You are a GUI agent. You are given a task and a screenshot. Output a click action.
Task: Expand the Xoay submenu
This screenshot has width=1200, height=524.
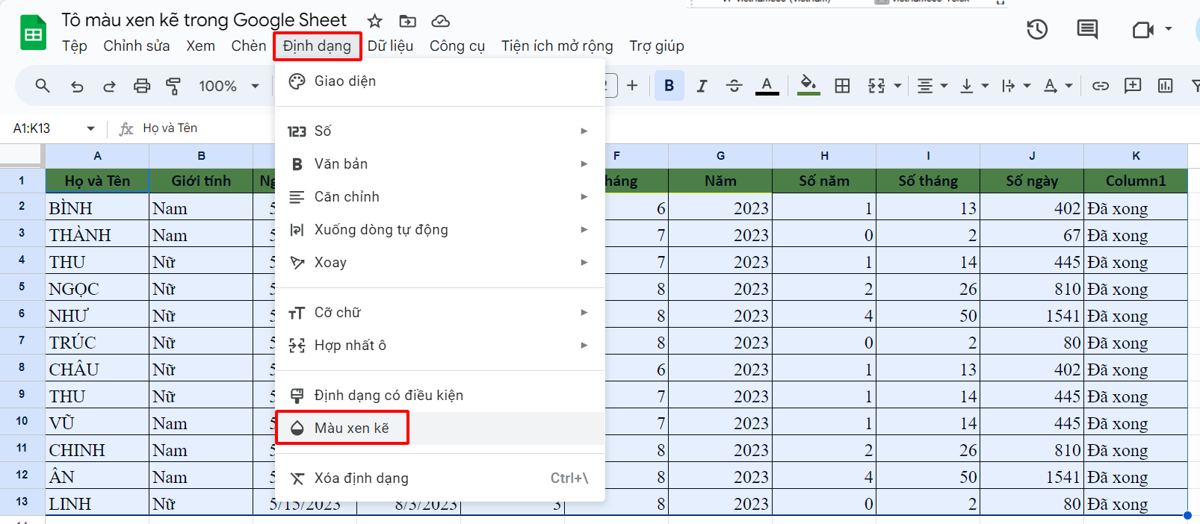[x=439, y=263]
